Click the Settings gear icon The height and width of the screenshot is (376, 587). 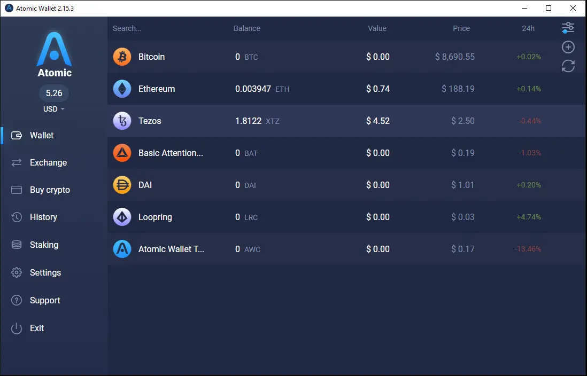17,272
